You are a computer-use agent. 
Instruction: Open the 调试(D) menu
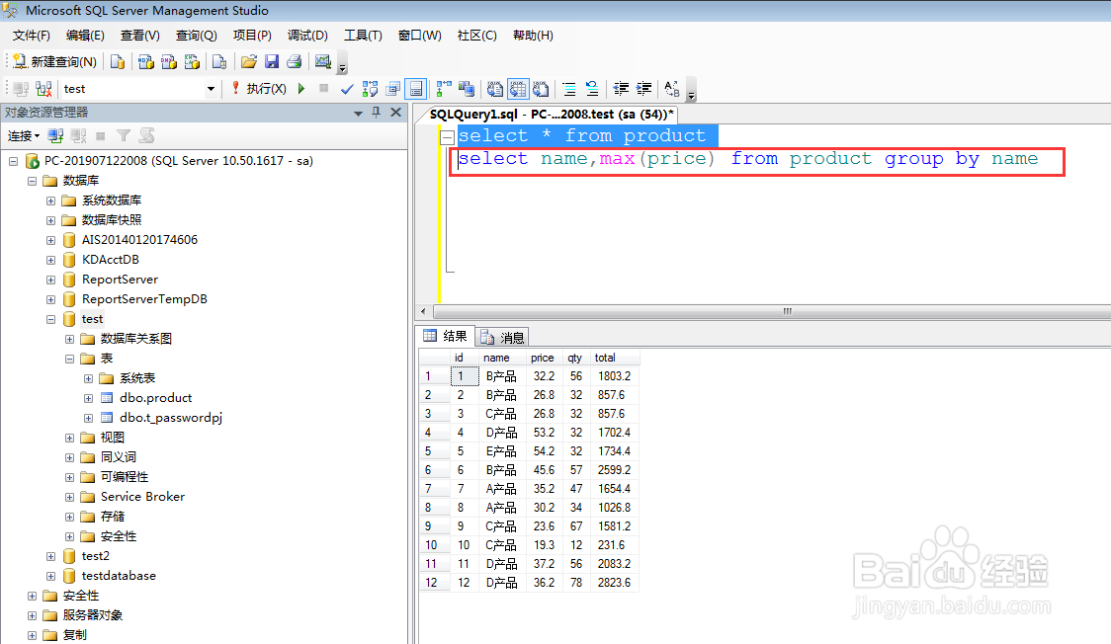[307, 36]
